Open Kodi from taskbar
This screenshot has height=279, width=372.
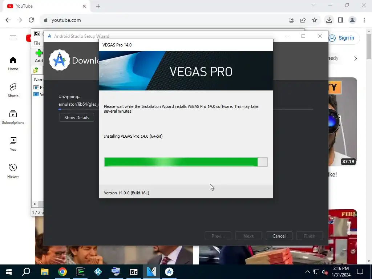tap(98, 272)
